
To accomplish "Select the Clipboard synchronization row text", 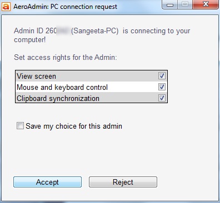I will tap(58, 98).
